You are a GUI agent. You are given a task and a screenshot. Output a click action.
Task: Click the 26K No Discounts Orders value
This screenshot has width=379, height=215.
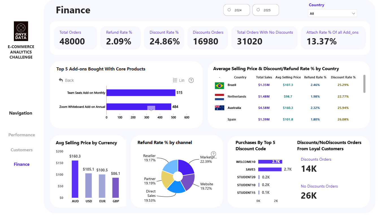click(309, 195)
